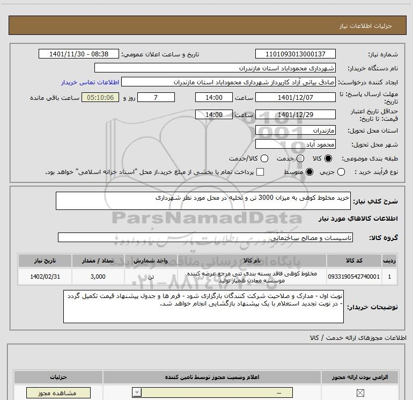Click delivery province field مازندران
This screenshot has width=413, height=400.
295,130
